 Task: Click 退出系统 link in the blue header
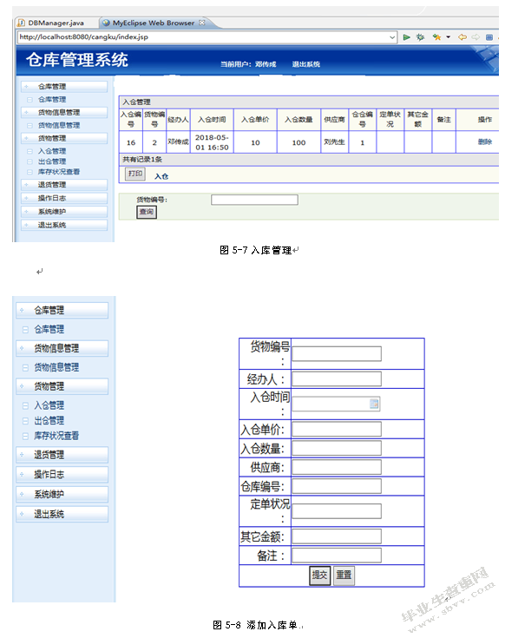coord(305,64)
